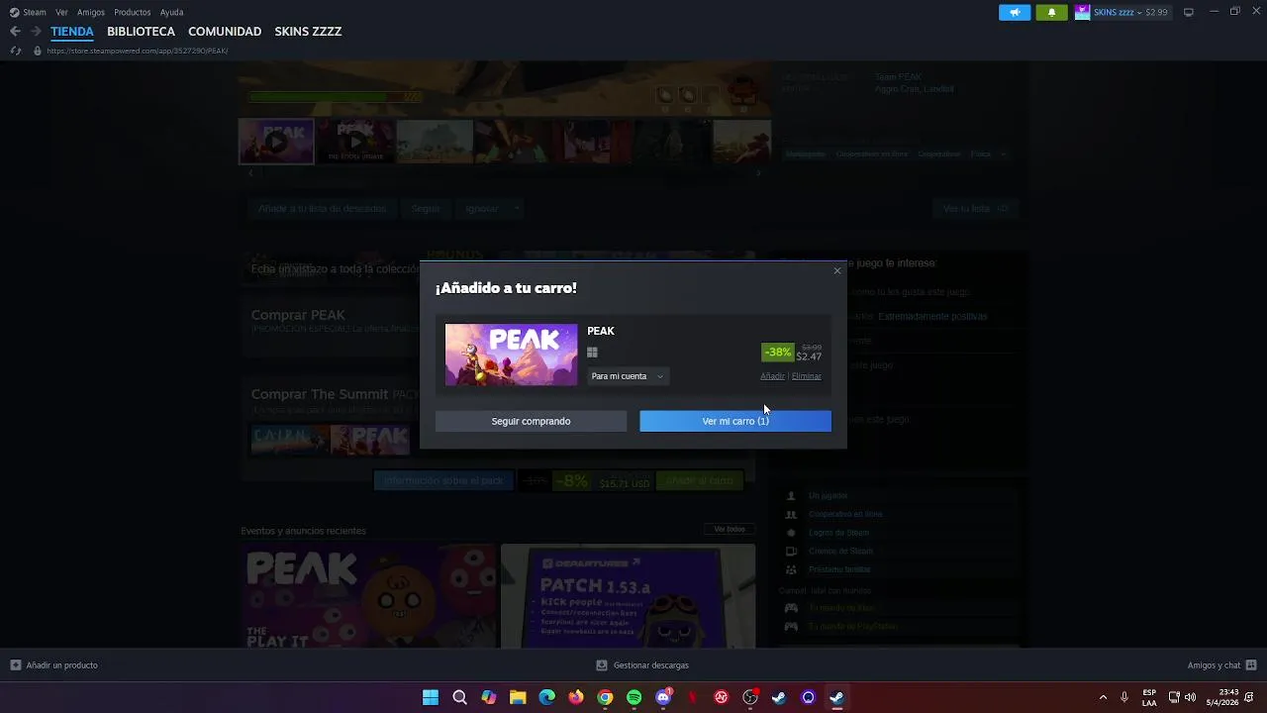Image resolution: width=1267 pixels, height=713 pixels.
Task: Reload the store page
Action: coord(15,51)
